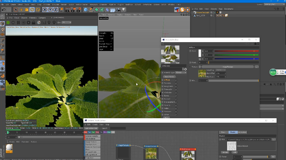Select the Live Selection tool

click(16, 10)
